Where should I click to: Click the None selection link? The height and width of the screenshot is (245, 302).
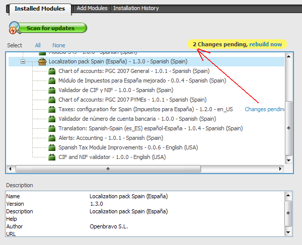coord(59,45)
